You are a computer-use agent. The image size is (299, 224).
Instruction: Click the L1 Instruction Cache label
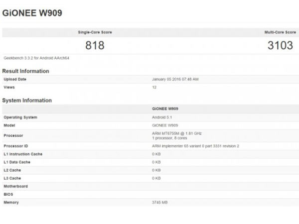point(23,154)
